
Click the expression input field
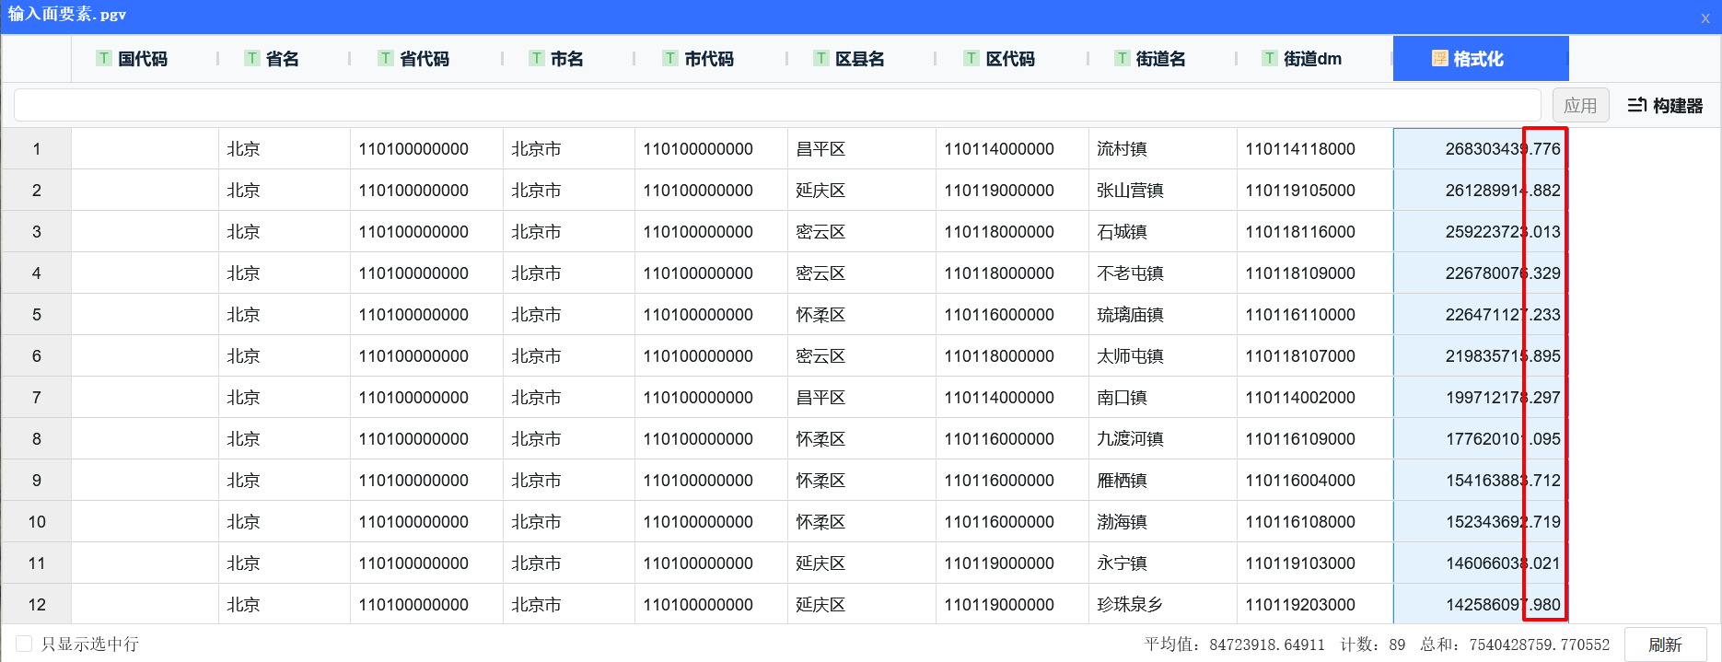tap(776, 106)
